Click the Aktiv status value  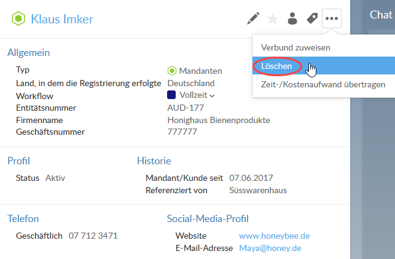click(55, 178)
